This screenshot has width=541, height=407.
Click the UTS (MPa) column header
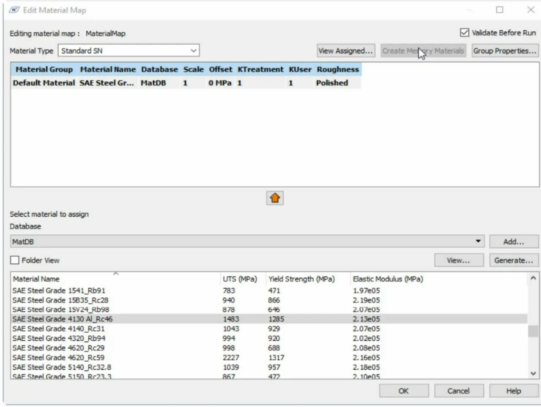[x=240, y=279]
